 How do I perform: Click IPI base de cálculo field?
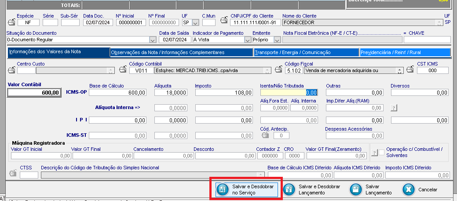[118, 121]
